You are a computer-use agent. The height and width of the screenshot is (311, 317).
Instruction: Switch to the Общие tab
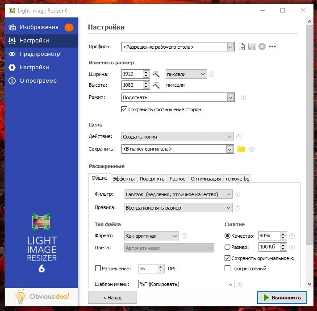pyautogui.click(x=100, y=178)
